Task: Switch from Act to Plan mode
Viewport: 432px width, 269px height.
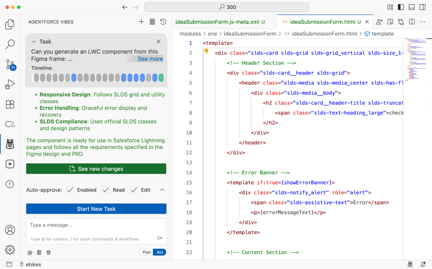Action: coord(146,252)
